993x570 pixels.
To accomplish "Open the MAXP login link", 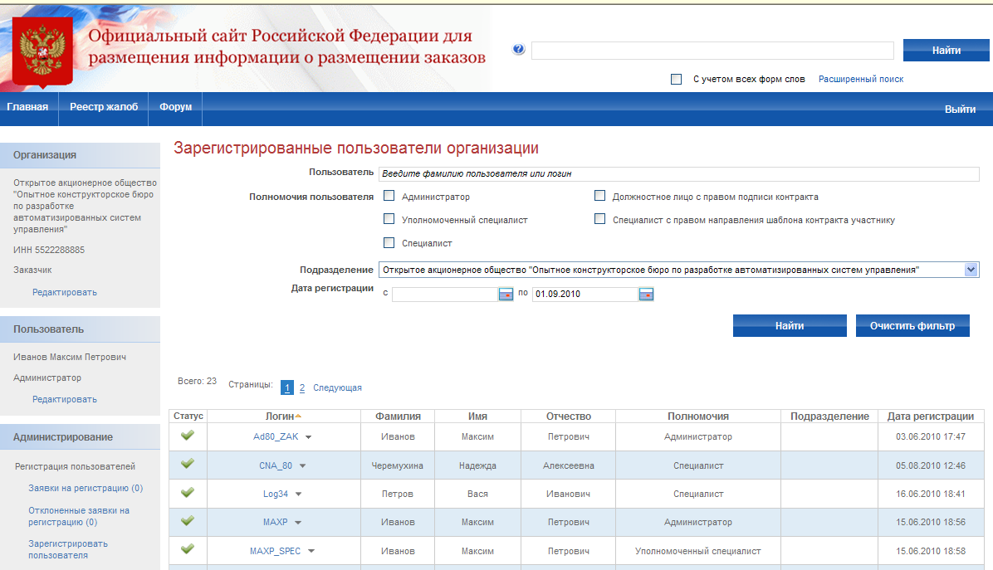I will tap(276, 522).
